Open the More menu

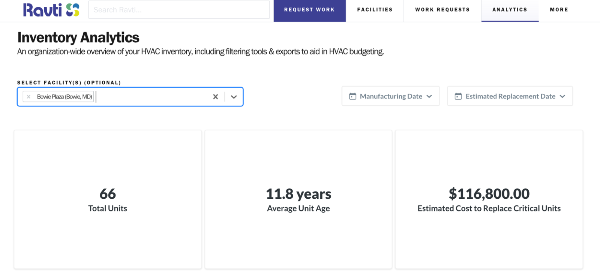click(x=559, y=10)
